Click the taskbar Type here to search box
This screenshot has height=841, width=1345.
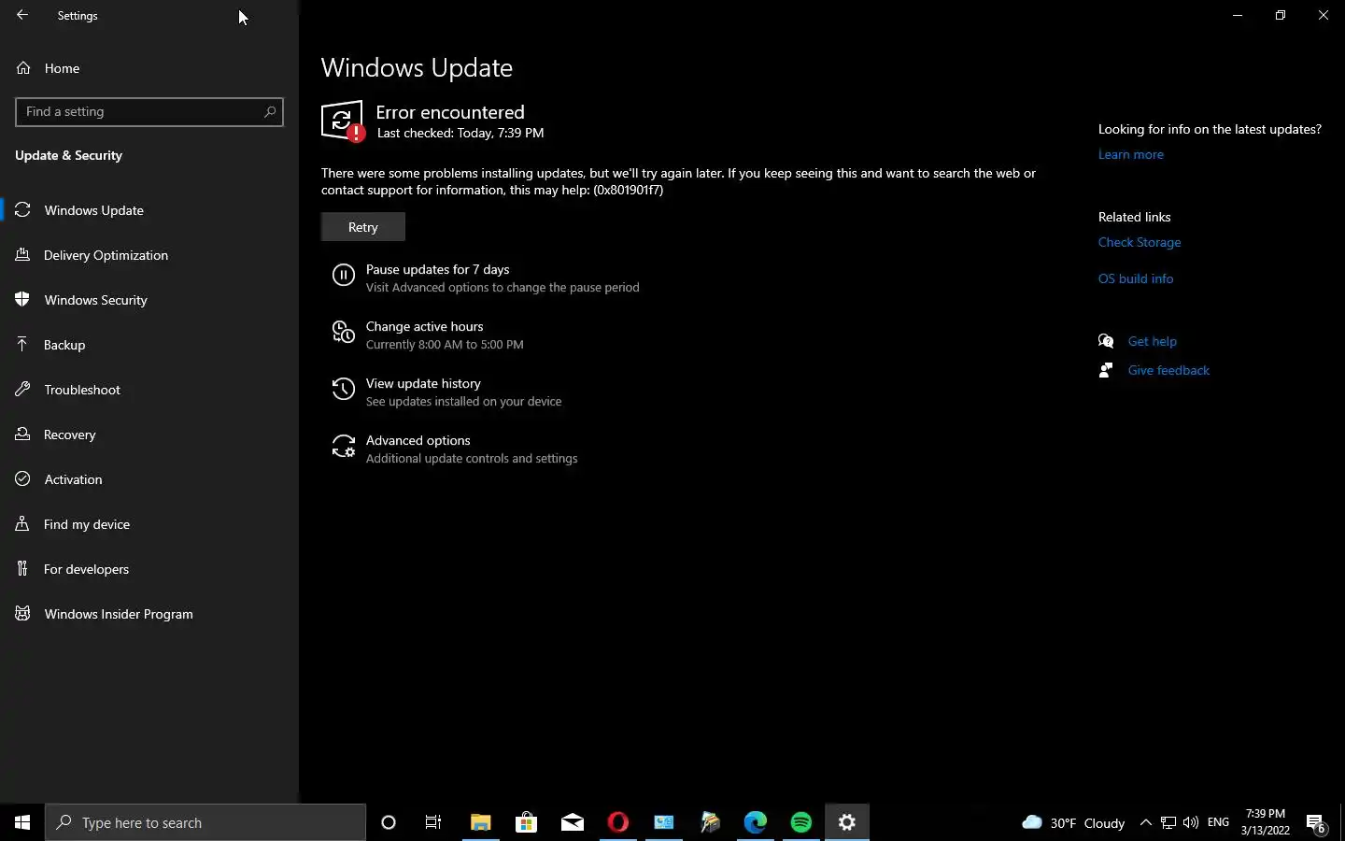[x=205, y=822]
